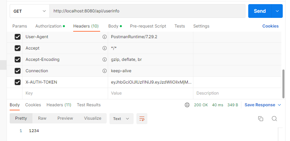Copy response body with the copy icon
290x141 pixels.
coord(260,119)
